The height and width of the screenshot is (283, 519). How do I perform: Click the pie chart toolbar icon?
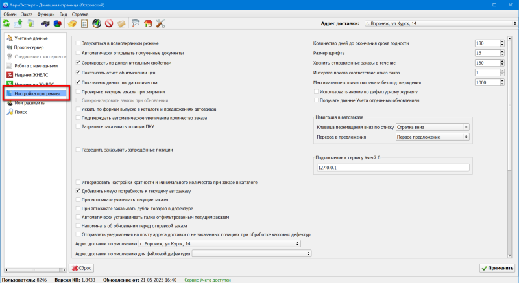pos(57,24)
